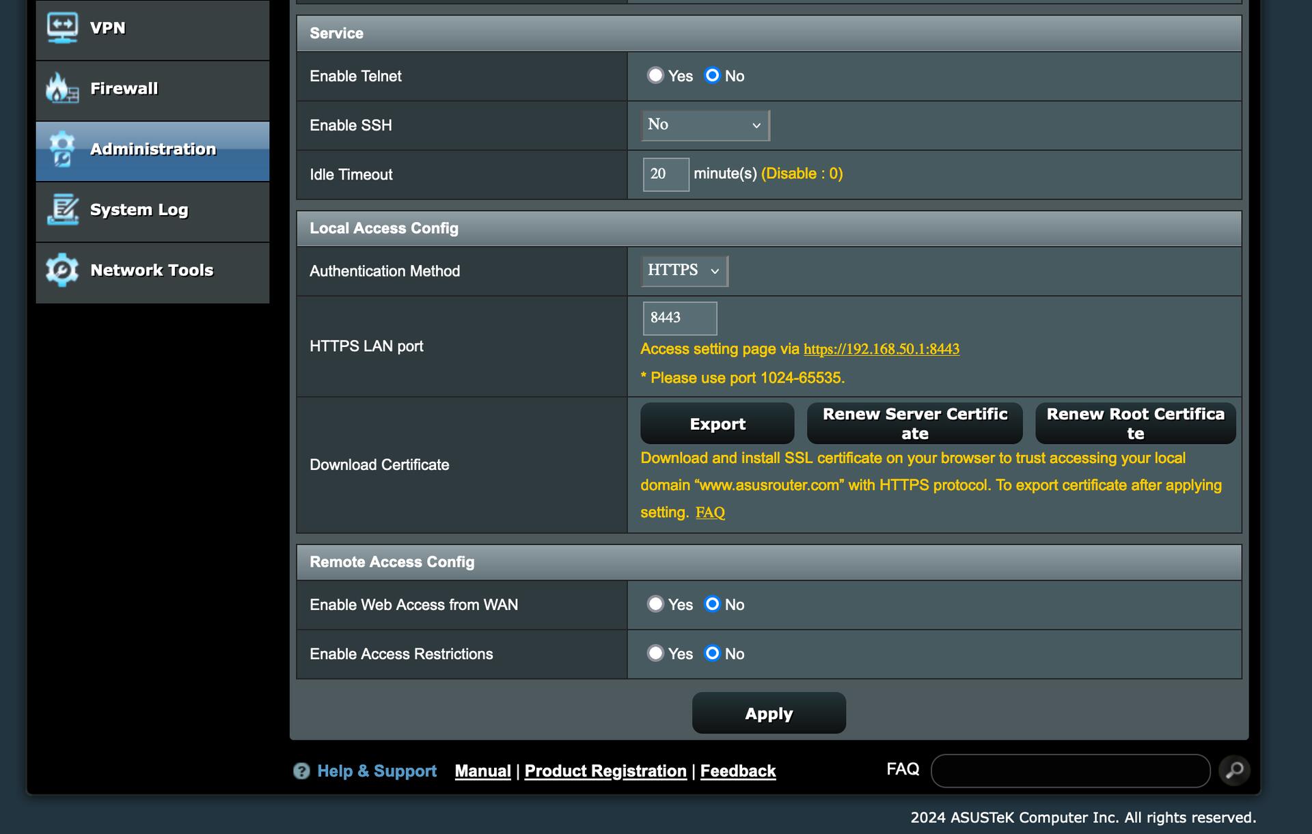
Task: Click the Firewall flame icon
Action: (x=62, y=88)
